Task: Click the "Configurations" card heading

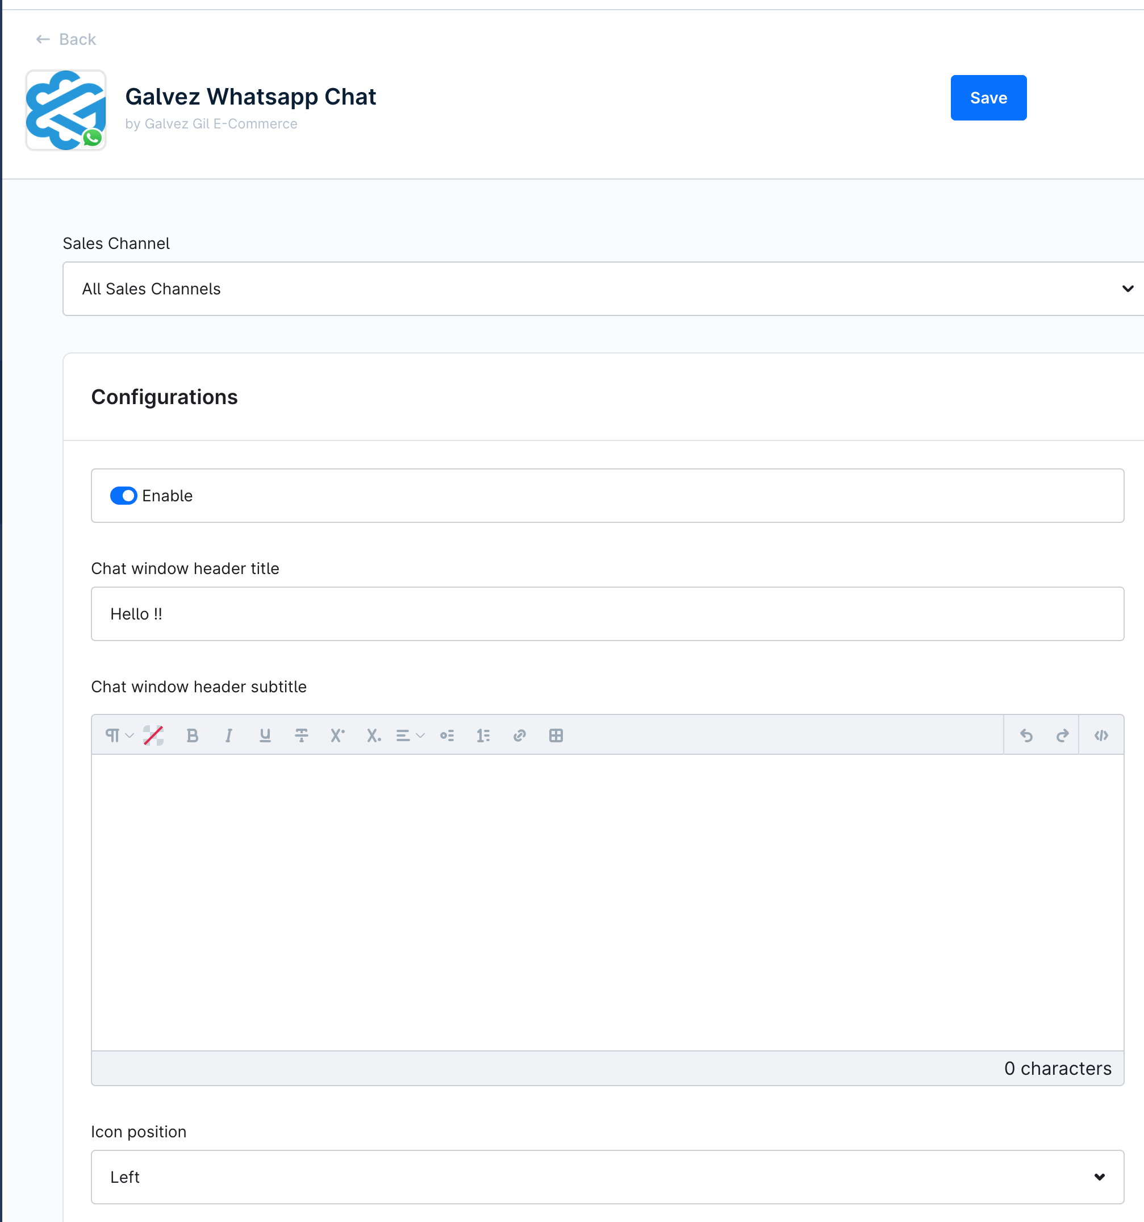Action: click(165, 397)
